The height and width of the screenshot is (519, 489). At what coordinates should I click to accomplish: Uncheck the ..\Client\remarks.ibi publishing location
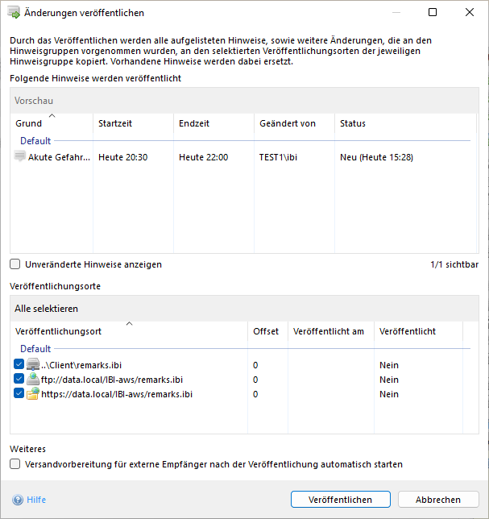[x=19, y=365]
